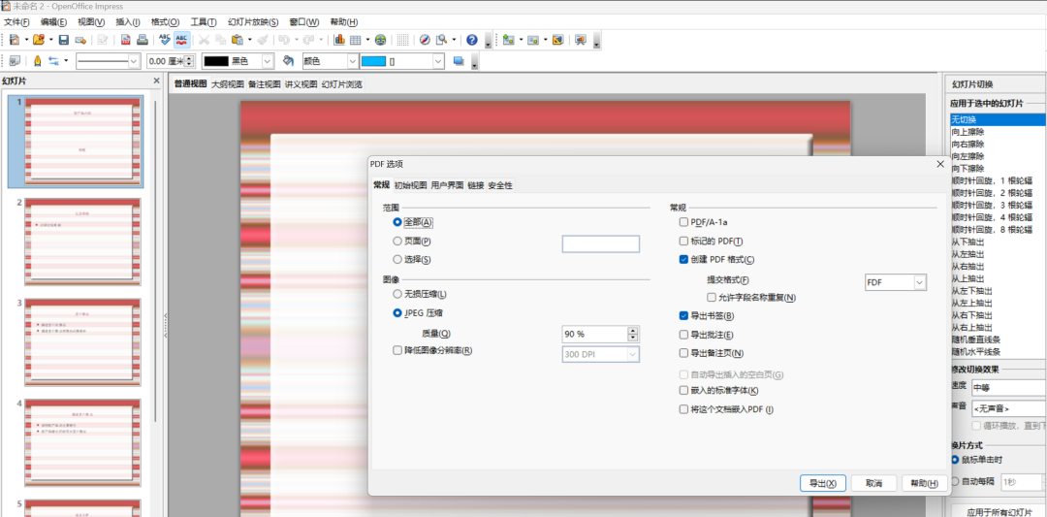Switch to 初始视图 tab

410,185
